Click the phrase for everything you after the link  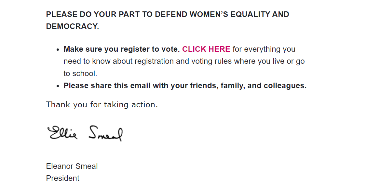click(x=264, y=49)
